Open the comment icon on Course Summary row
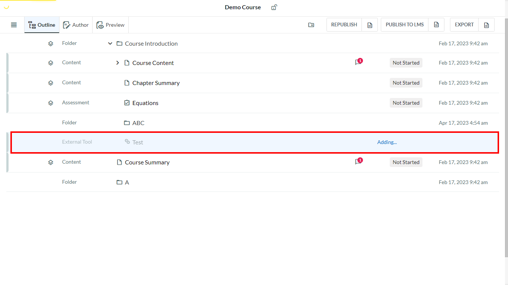Viewport: 508px width, 285px height. click(358, 162)
